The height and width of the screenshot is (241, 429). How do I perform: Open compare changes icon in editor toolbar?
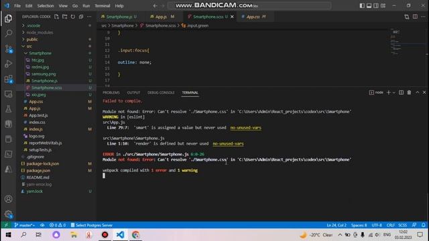[x=407, y=17]
